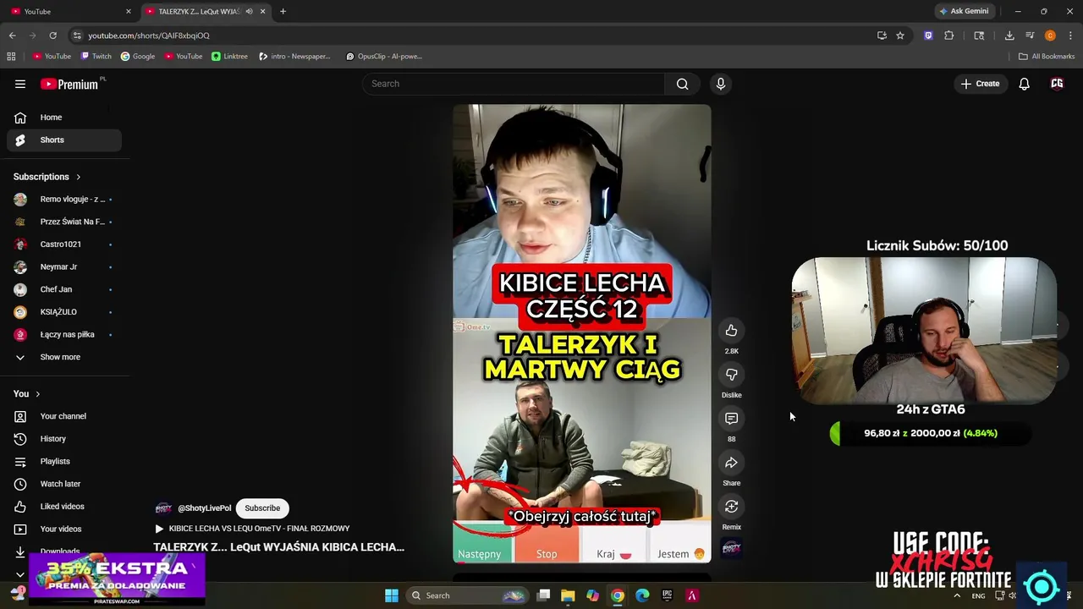Click the browser address bar URL
This screenshot has height=609, width=1083.
tap(149, 36)
